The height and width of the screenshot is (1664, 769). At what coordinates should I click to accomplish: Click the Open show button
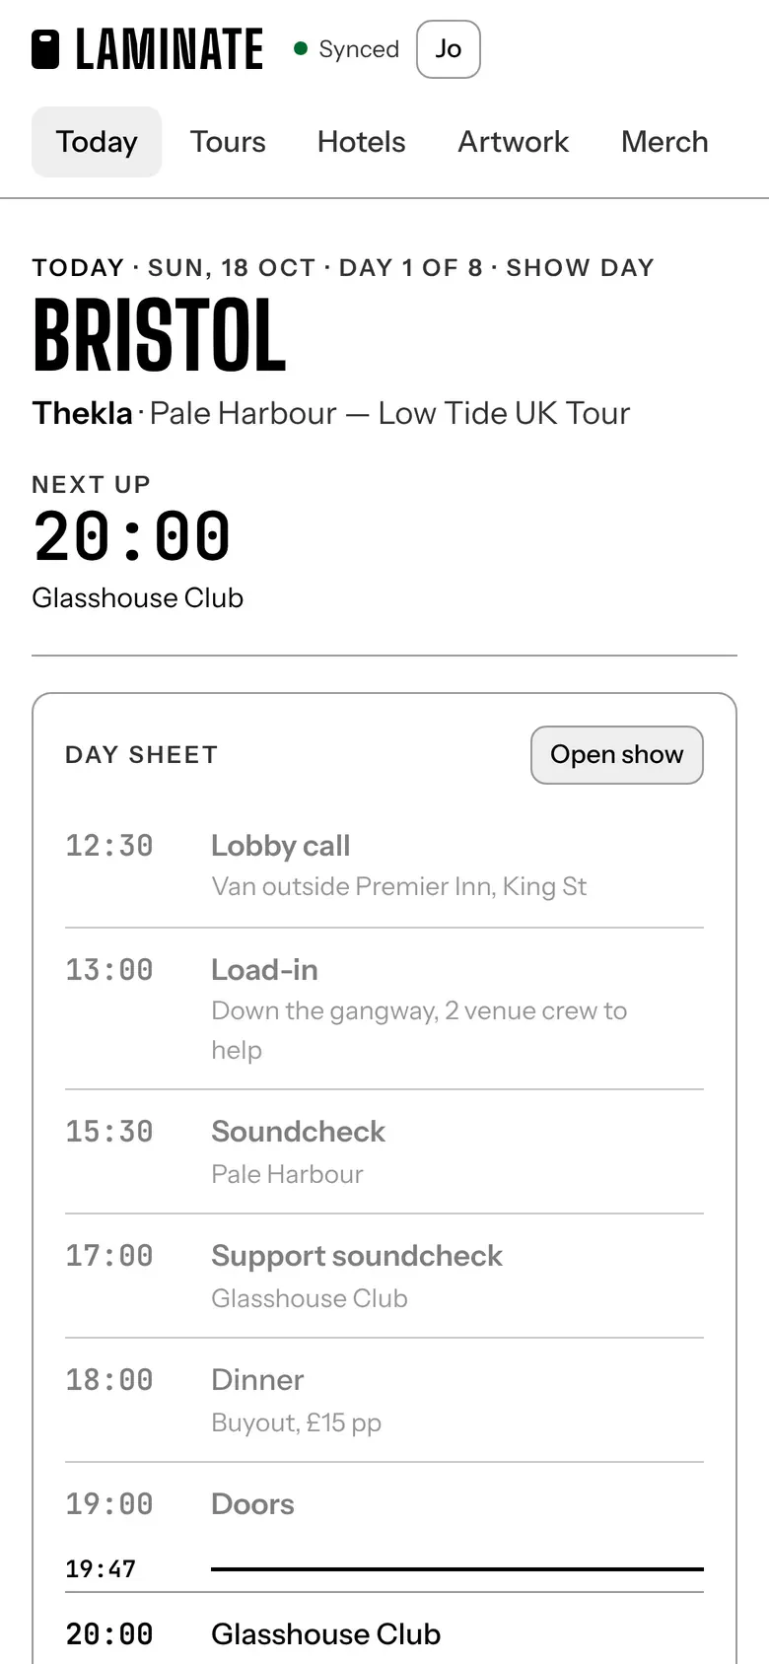tap(617, 755)
